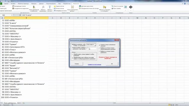The image size is (189, 106).
Task: Click the new sheet tab icon
Action: pos(24,103)
